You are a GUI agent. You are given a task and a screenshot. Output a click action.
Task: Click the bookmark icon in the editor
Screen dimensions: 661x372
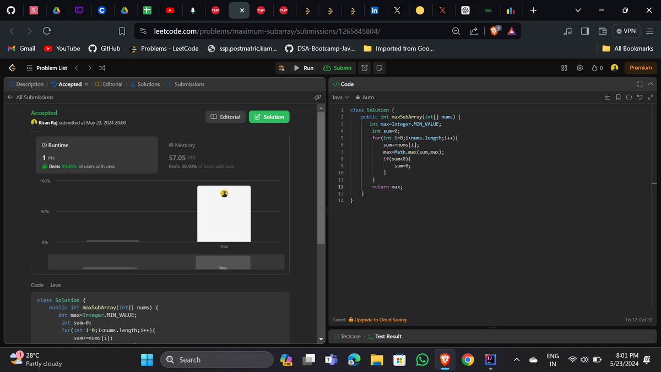pyautogui.click(x=619, y=97)
